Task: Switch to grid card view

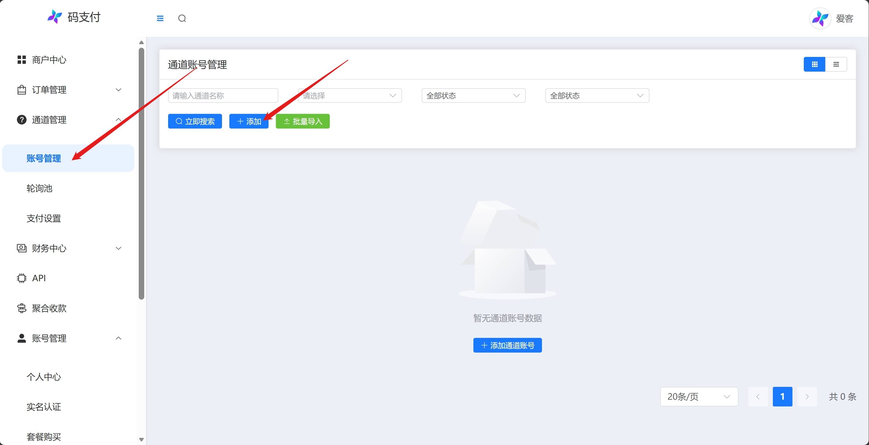Action: [814, 64]
